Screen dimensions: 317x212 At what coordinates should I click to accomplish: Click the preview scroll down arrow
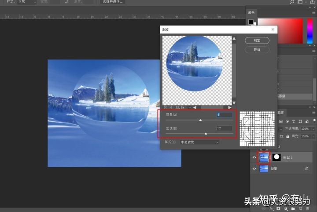point(234,103)
